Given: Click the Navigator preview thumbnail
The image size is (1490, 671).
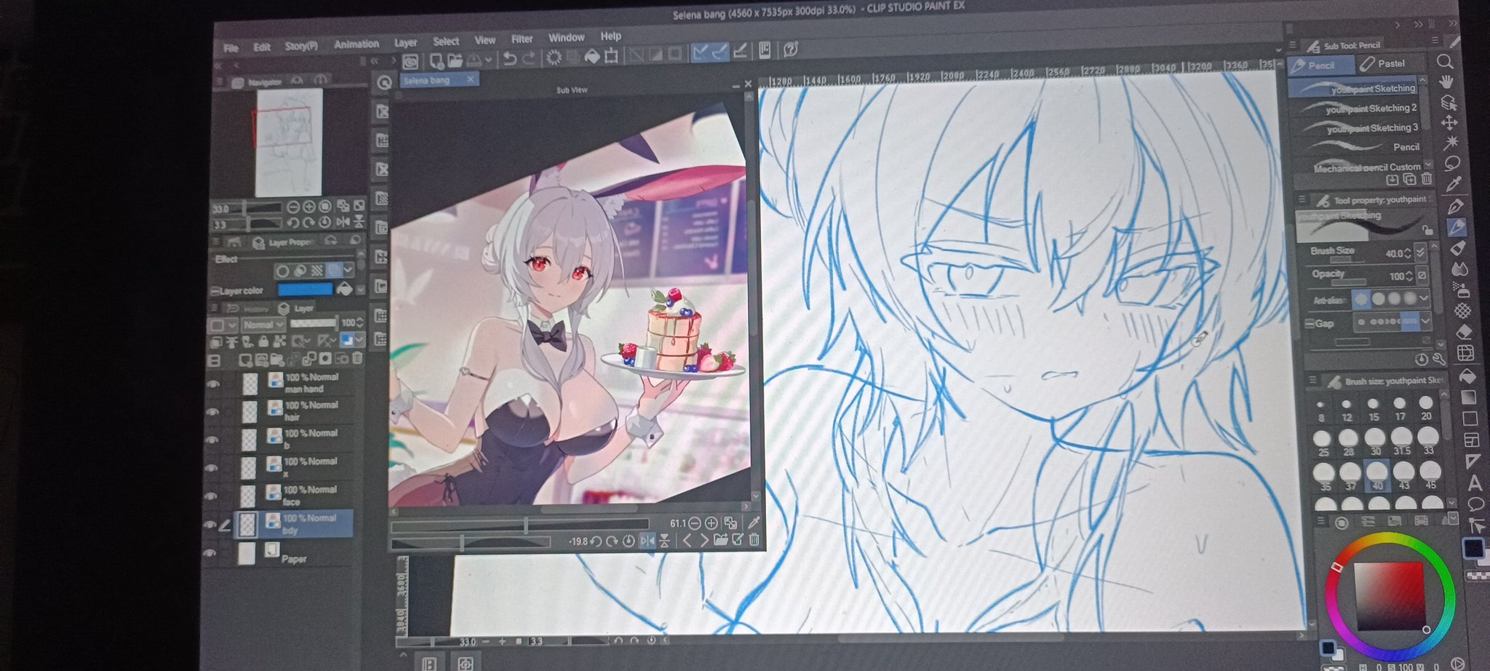Looking at the screenshot, I should coord(289,141).
